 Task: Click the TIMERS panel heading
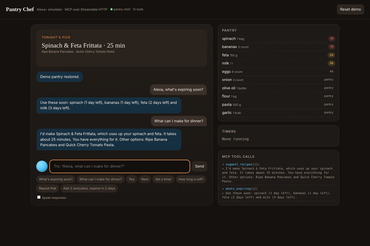point(229,131)
